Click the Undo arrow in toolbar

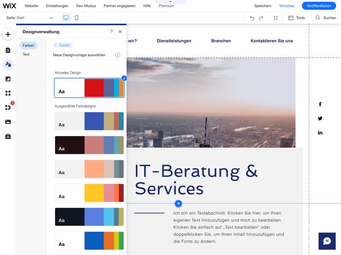point(252,18)
